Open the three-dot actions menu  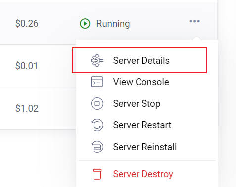[195, 21]
